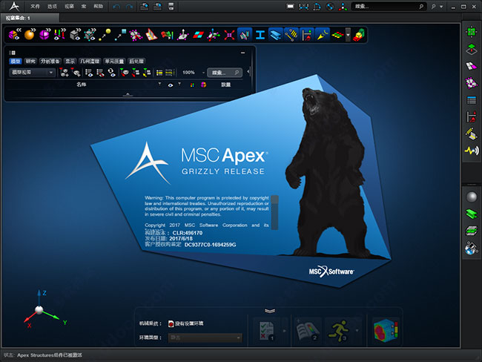The width and height of the screenshot is (482, 362).
Task: Select the green grid icon in right sidebar
Action: pos(471,32)
